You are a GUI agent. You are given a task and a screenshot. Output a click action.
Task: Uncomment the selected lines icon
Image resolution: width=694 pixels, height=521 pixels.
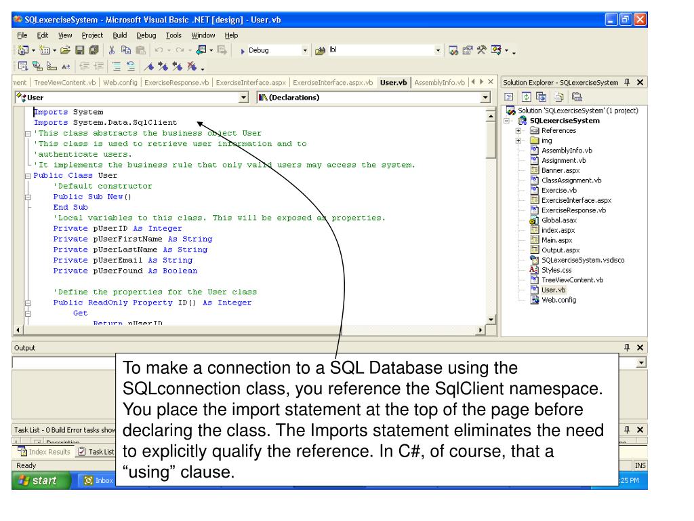pos(131,66)
